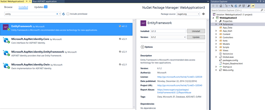
Task: Expand the Options section
Action: pos(142,47)
